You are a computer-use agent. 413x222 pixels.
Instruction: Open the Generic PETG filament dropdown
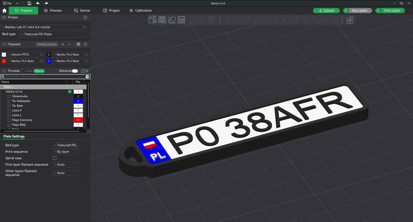[x=23, y=55]
